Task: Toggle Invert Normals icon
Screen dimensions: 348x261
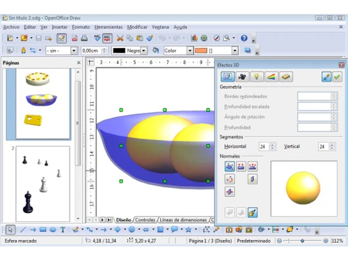Action: (x=230, y=180)
